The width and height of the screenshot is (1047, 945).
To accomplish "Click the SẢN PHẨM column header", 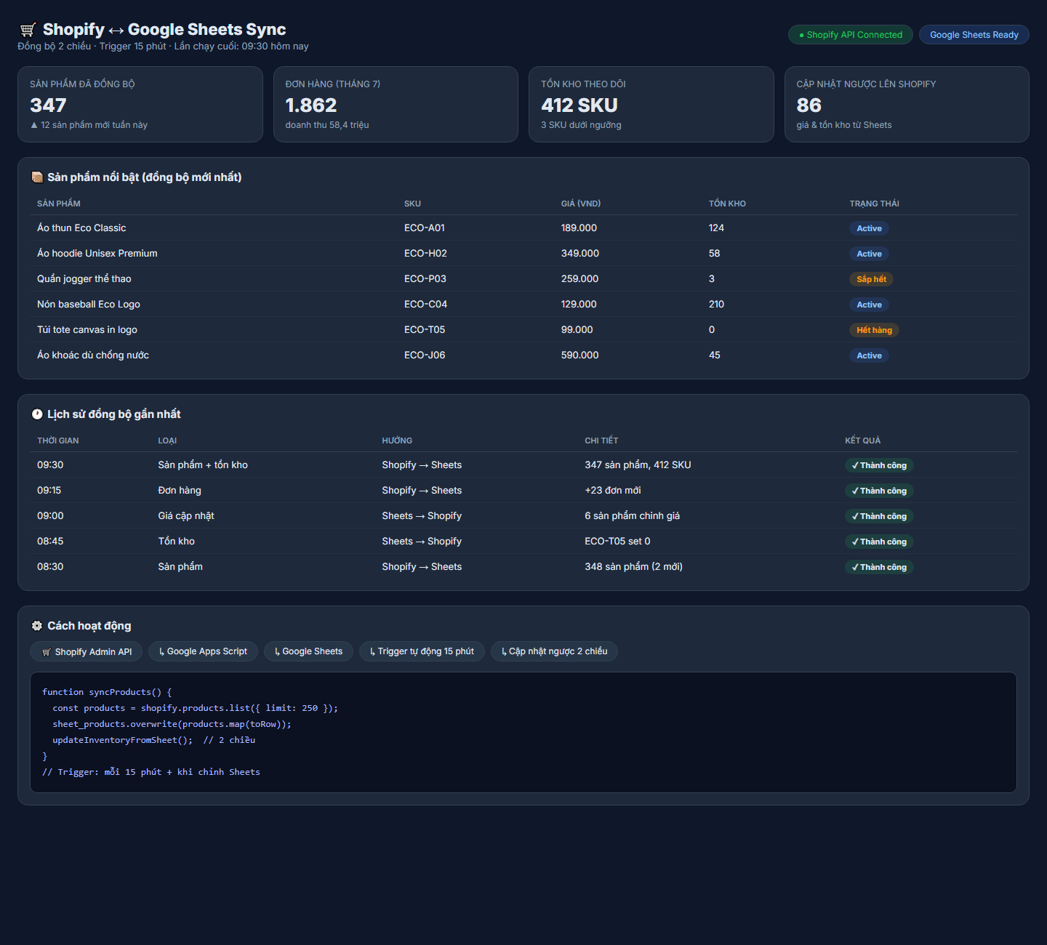I will [59, 204].
